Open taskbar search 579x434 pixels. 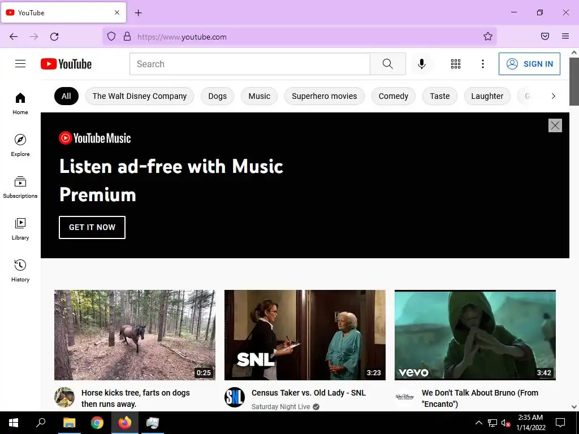[41, 423]
